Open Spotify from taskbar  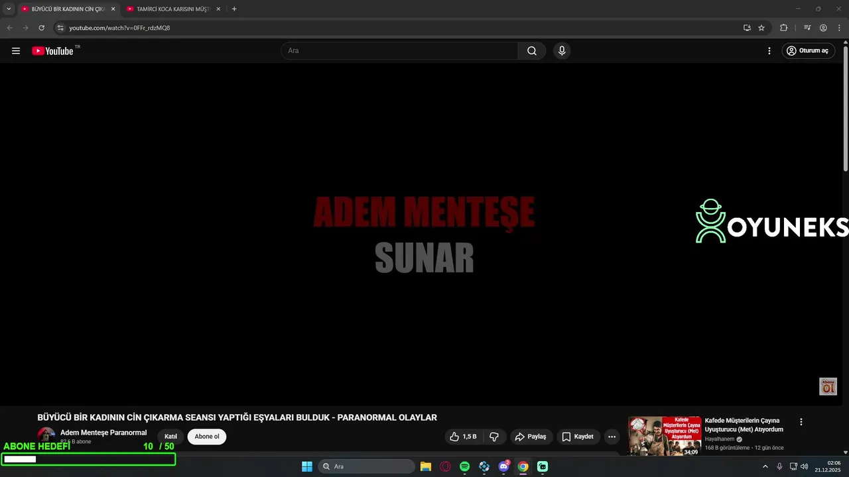(464, 466)
